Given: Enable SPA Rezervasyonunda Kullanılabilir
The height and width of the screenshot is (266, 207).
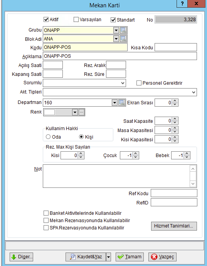Looking at the screenshot, I should [46, 228].
